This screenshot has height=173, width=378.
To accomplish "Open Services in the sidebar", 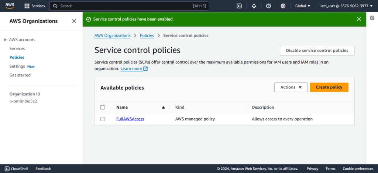I will point(17,48).
